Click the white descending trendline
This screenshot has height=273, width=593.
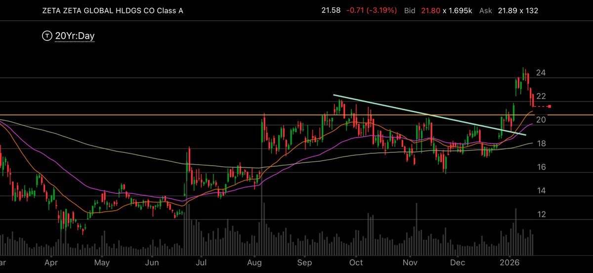point(429,115)
